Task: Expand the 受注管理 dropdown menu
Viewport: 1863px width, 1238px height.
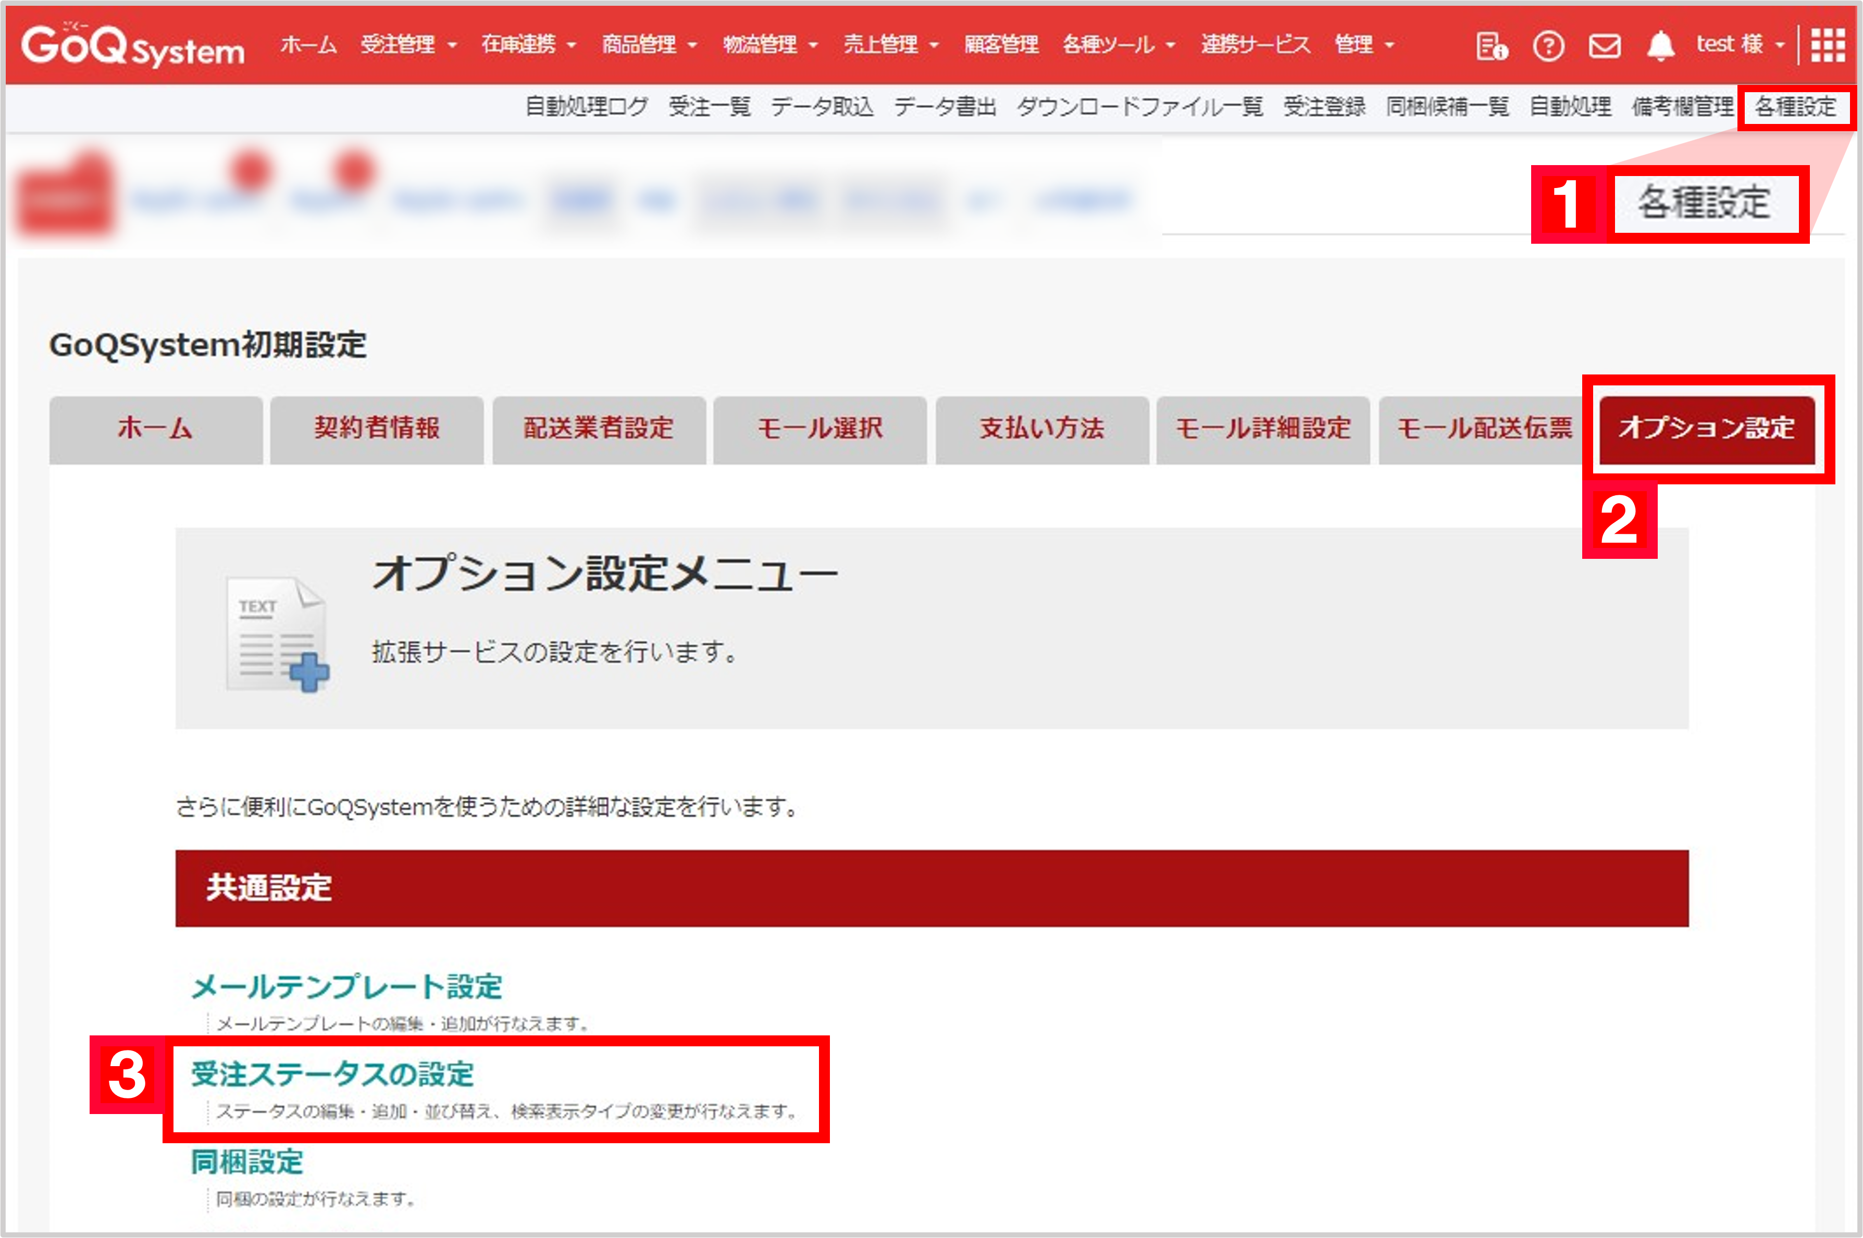Action: [408, 44]
